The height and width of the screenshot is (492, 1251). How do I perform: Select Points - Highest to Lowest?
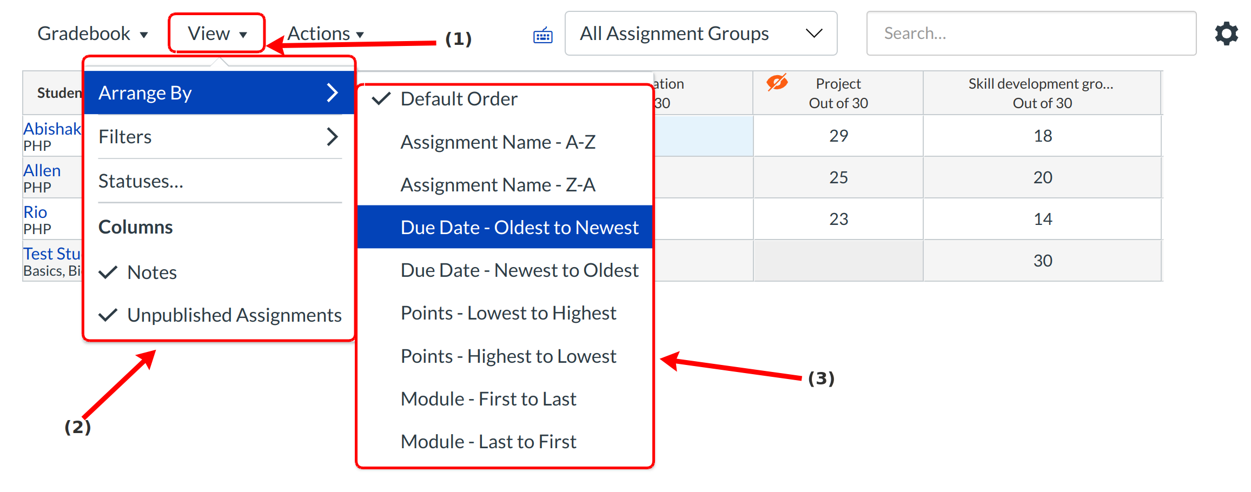click(x=508, y=356)
